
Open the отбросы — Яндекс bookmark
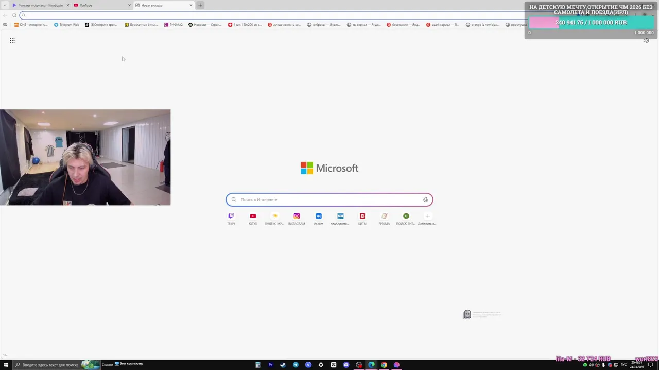pyautogui.click(x=324, y=25)
